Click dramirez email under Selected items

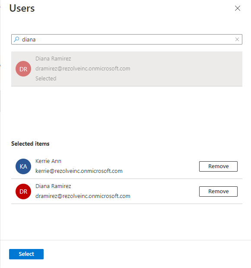83,196
